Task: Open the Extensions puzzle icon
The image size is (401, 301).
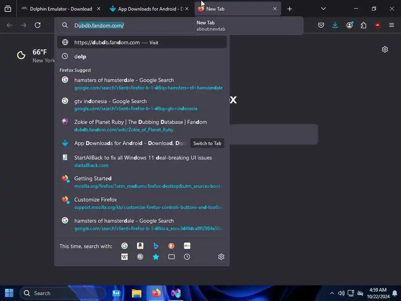Action: [x=363, y=25]
